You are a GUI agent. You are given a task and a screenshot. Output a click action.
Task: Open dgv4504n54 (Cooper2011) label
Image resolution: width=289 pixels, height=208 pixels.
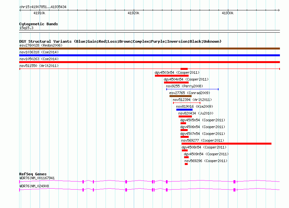pos(186,79)
